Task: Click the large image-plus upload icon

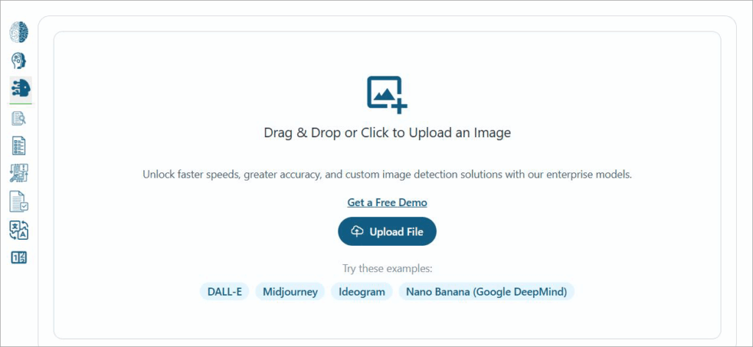Action: coord(387,95)
